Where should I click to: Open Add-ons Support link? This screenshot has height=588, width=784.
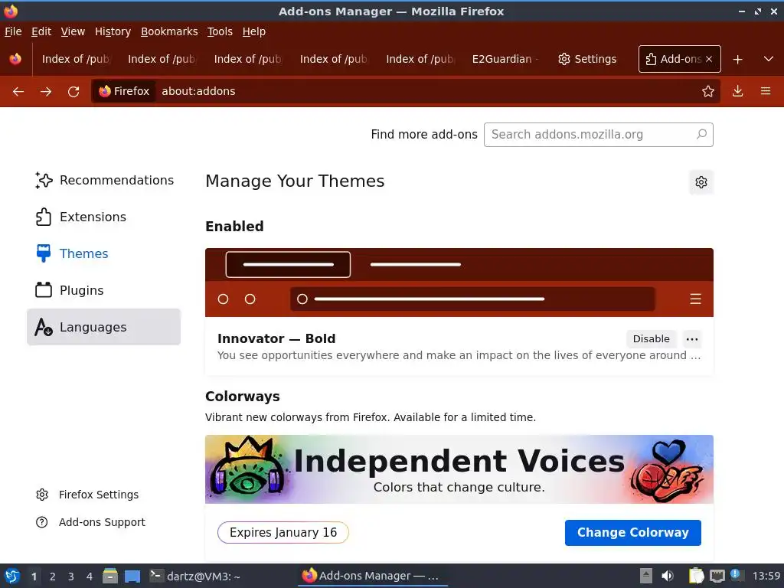coord(90,522)
